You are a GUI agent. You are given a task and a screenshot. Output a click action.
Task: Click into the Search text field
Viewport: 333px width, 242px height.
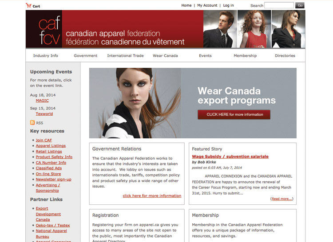279,5
